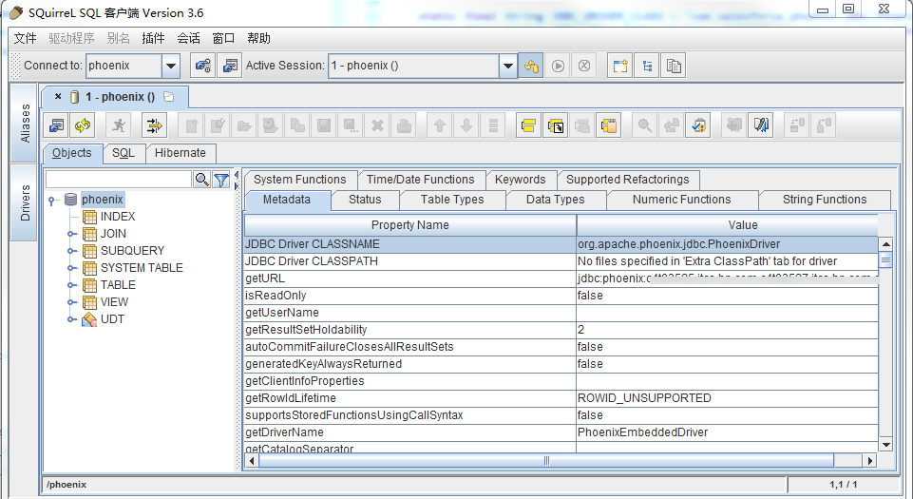Click the greyed floppy disk save icon
Viewport: 913px width, 499px height.
[x=324, y=125]
